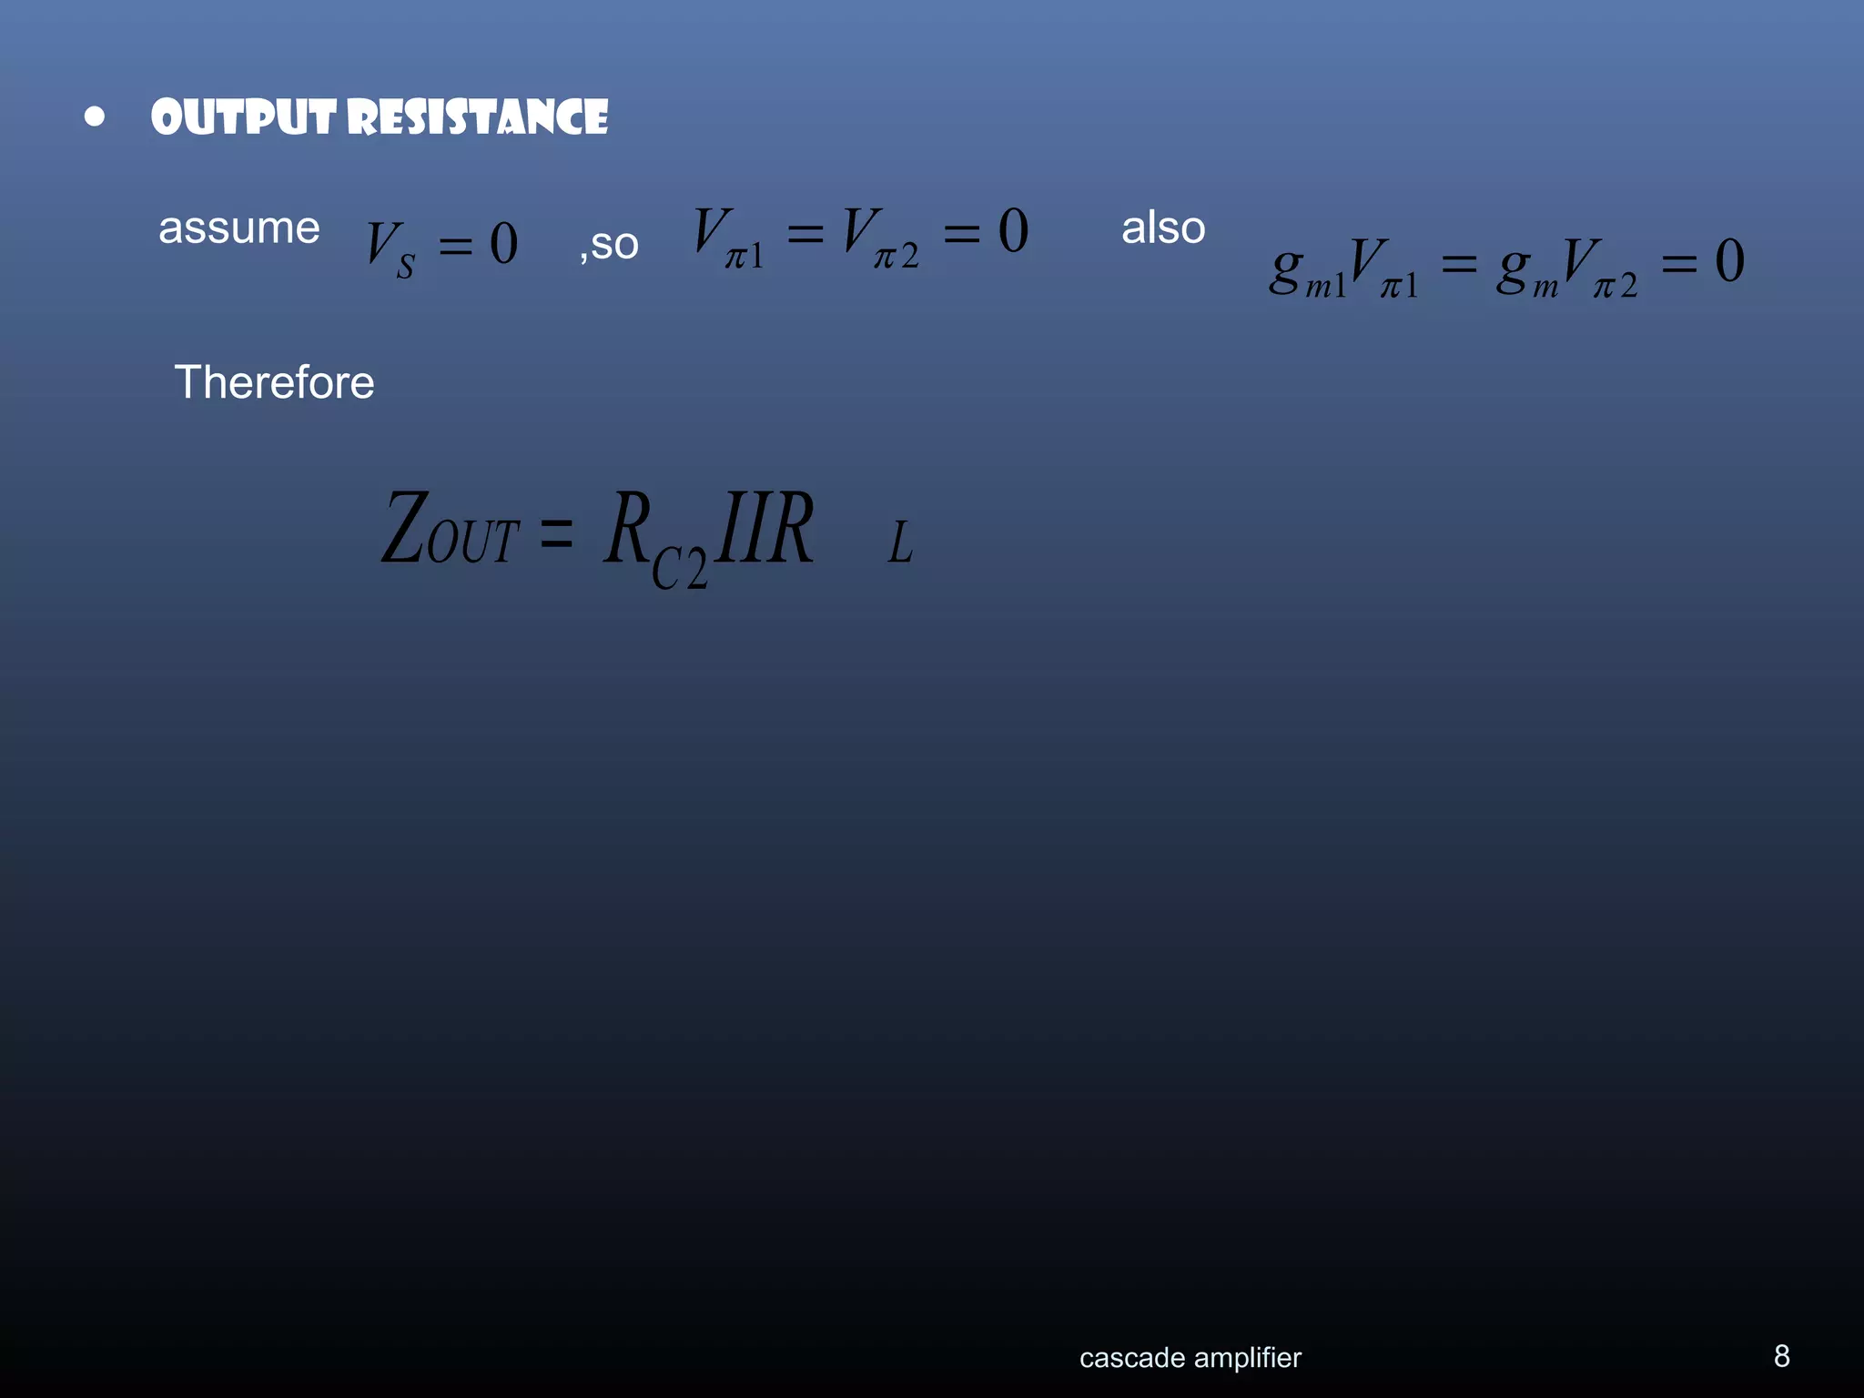Click the Vπ2 term in the middle equation

[x=880, y=237]
